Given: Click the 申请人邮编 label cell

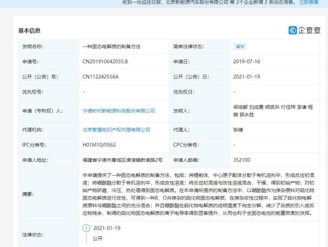Looking at the screenshot, I should [x=200, y=160].
